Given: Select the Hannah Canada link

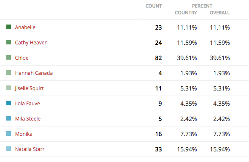Looking at the screenshot, I should (34, 73).
